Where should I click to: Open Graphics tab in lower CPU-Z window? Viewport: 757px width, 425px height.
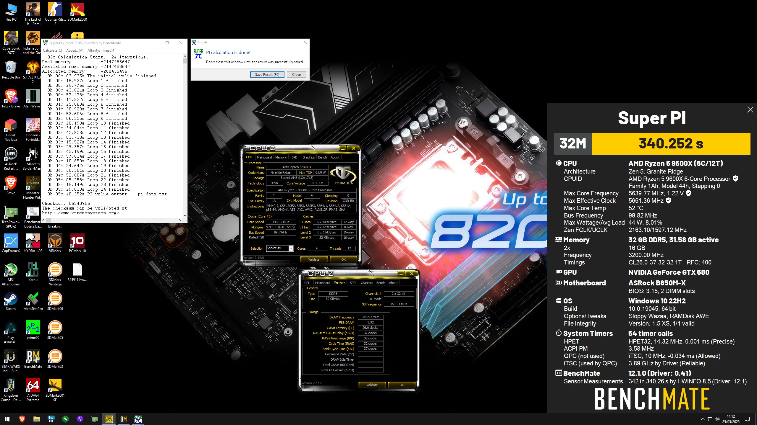(367, 283)
